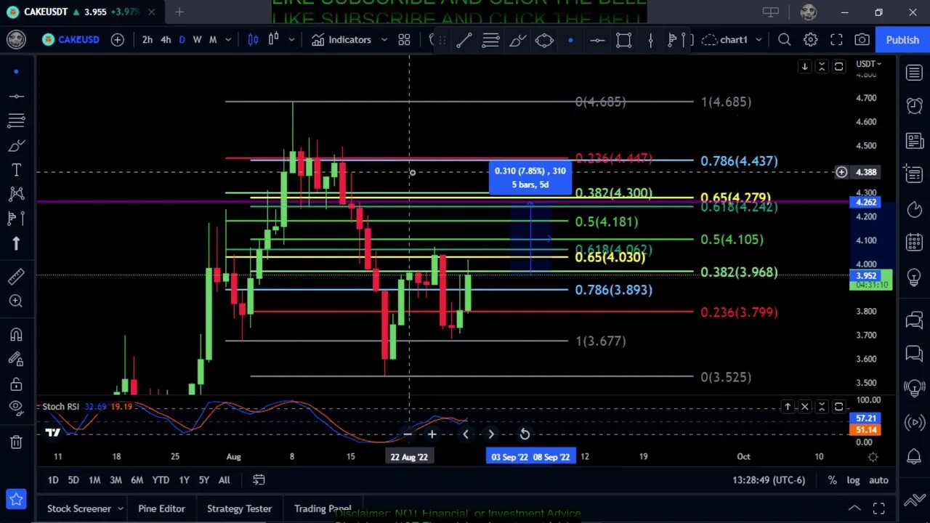The image size is (930, 523).
Task: Open the go to date calendar icon
Action: pos(259,480)
